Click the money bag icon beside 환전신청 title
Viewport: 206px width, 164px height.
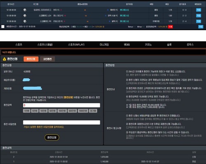pos(5,59)
